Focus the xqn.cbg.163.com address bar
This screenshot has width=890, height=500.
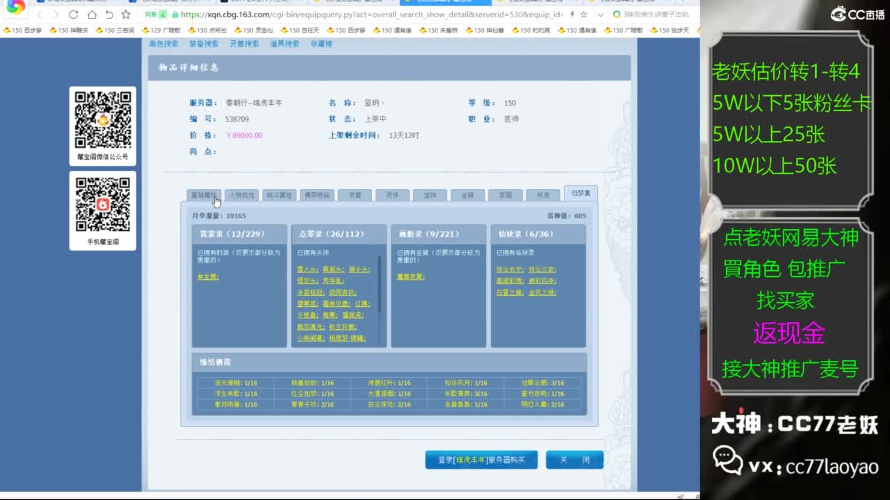371,15
